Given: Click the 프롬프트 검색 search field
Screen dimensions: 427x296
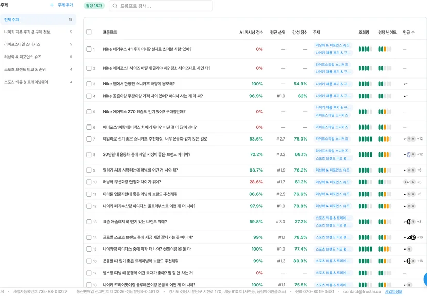Looking at the screenshot, I should pos(161,6).
